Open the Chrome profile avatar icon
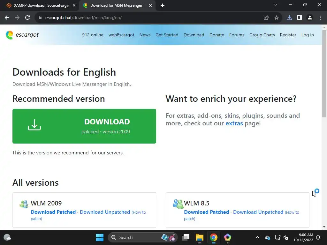Image resolution: width=327 pixels, height=245 pixels. coord(310,18)
